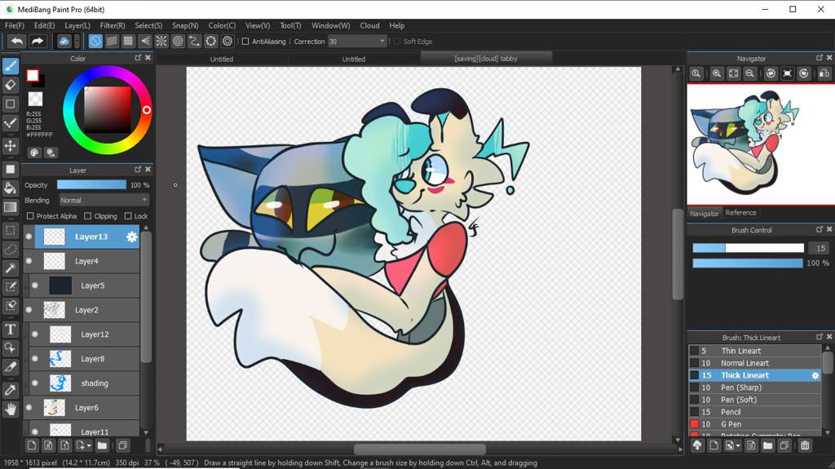This screenshot has width=835, height=469.
Task: Delete brush using trash icon
Action: (x=805, y=445)
